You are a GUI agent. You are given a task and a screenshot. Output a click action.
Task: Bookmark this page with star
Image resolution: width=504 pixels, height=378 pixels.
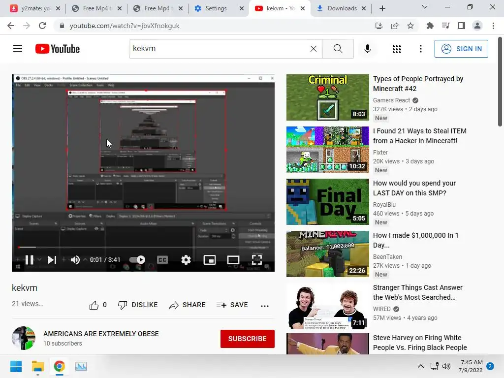point(410,26)
